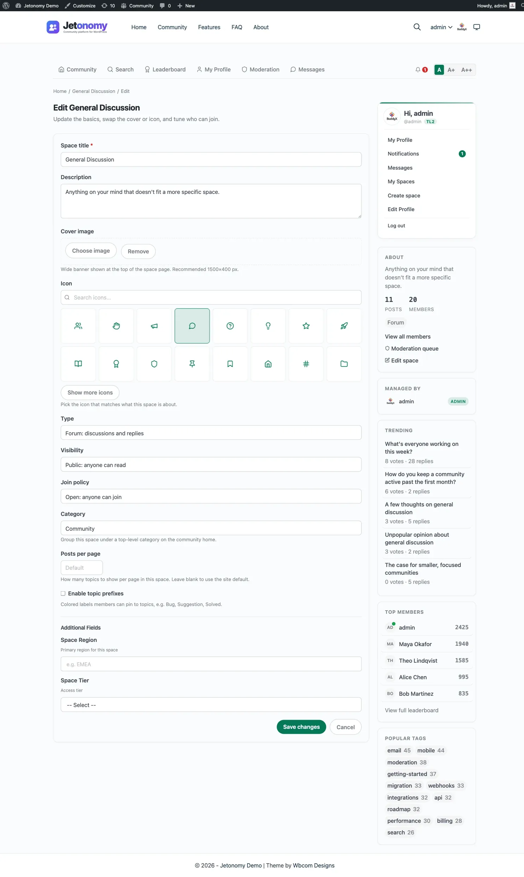Pick the megaphone icon for the space
The width and height of the screenshot is (524, 877).
(154, 326)
